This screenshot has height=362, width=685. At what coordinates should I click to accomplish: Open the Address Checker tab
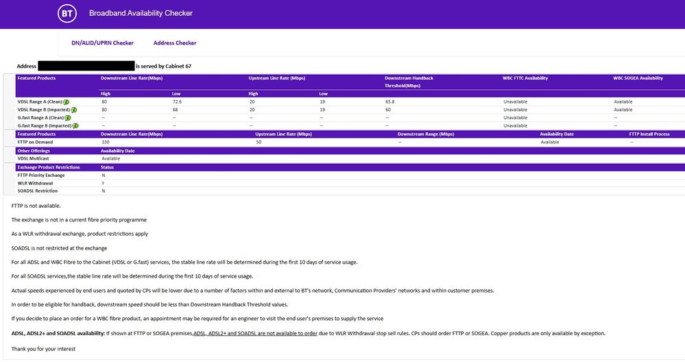tap(175, 43)
